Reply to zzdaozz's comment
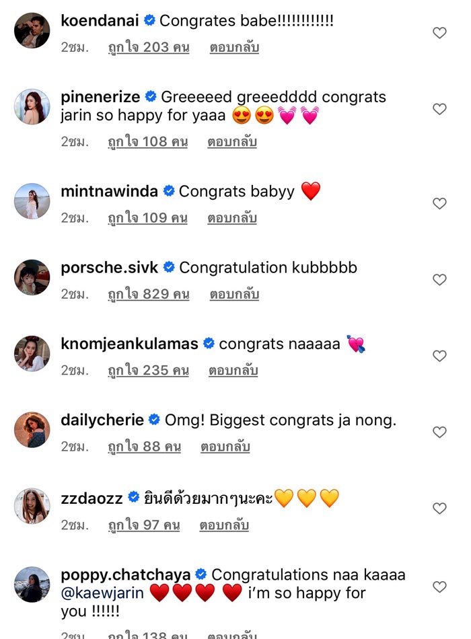The height and width of the screenshot is (639, 471). [x=224, y=525]
